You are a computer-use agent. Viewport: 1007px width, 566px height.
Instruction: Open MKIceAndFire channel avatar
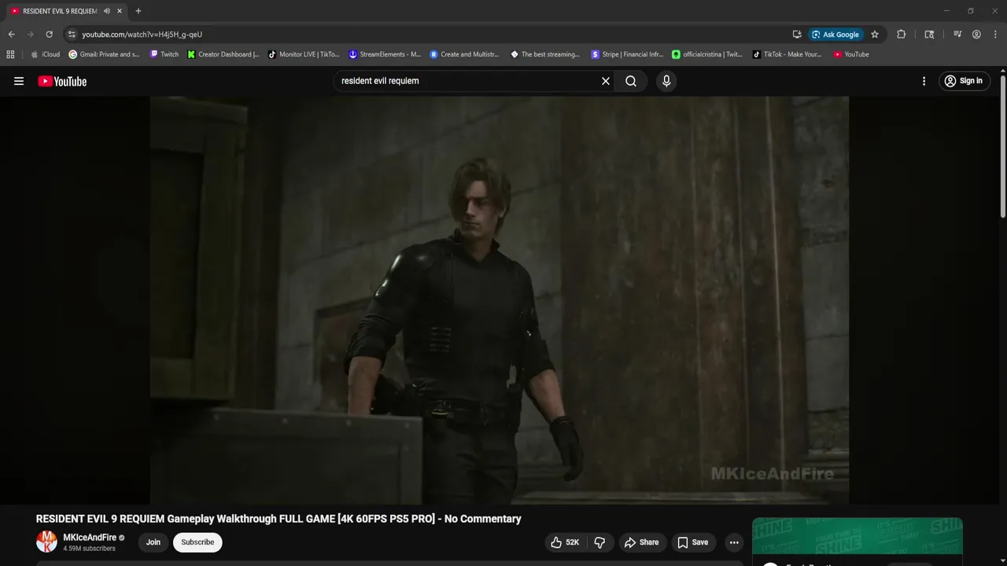coord(46,542)
